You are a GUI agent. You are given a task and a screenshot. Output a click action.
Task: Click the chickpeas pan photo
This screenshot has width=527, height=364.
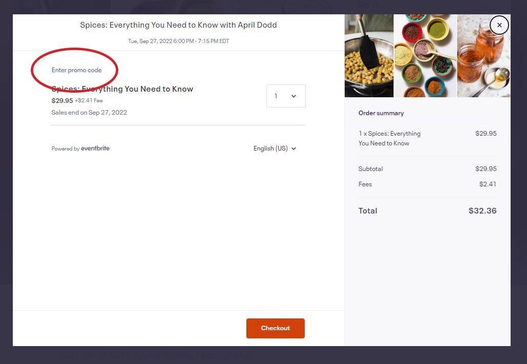click(x=369, y=56)
